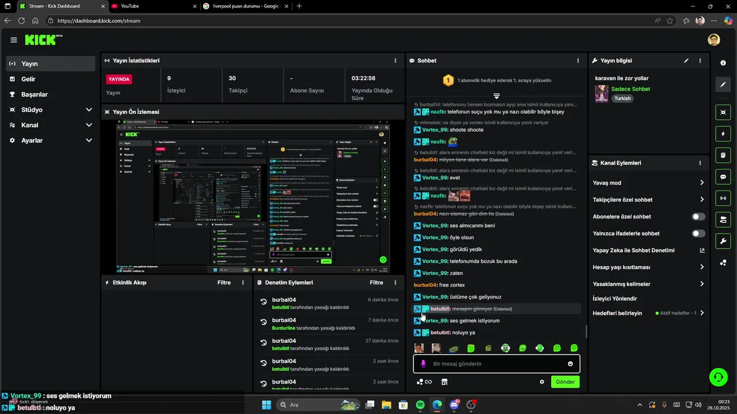Open Filtre in Etkinlik Akışı panel
Viewport: 737px width, 414px height.
[224, 282]
